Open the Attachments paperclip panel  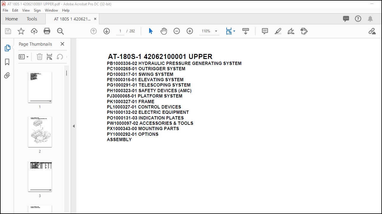tap(7, 75)
